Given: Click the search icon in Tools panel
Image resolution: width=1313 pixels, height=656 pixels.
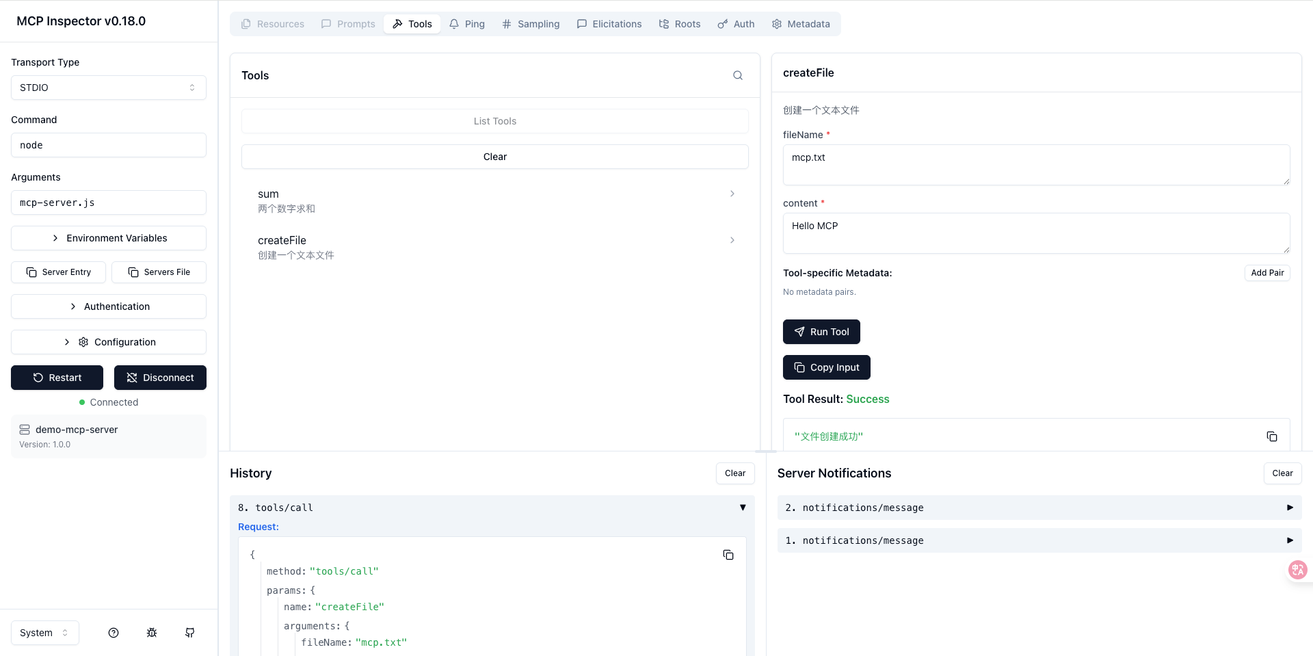Looking at the screenshot, I should (738, 75).
